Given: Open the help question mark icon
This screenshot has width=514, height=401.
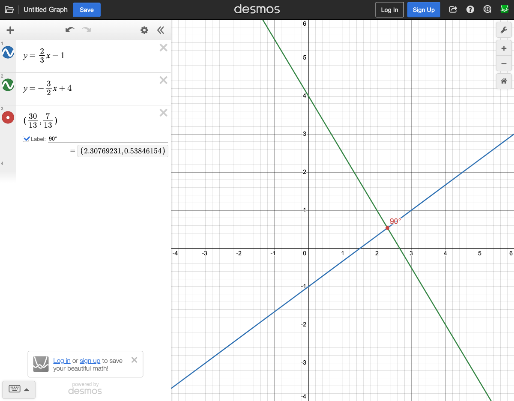Looking at the screenshot, I should [x=470, y=9].
